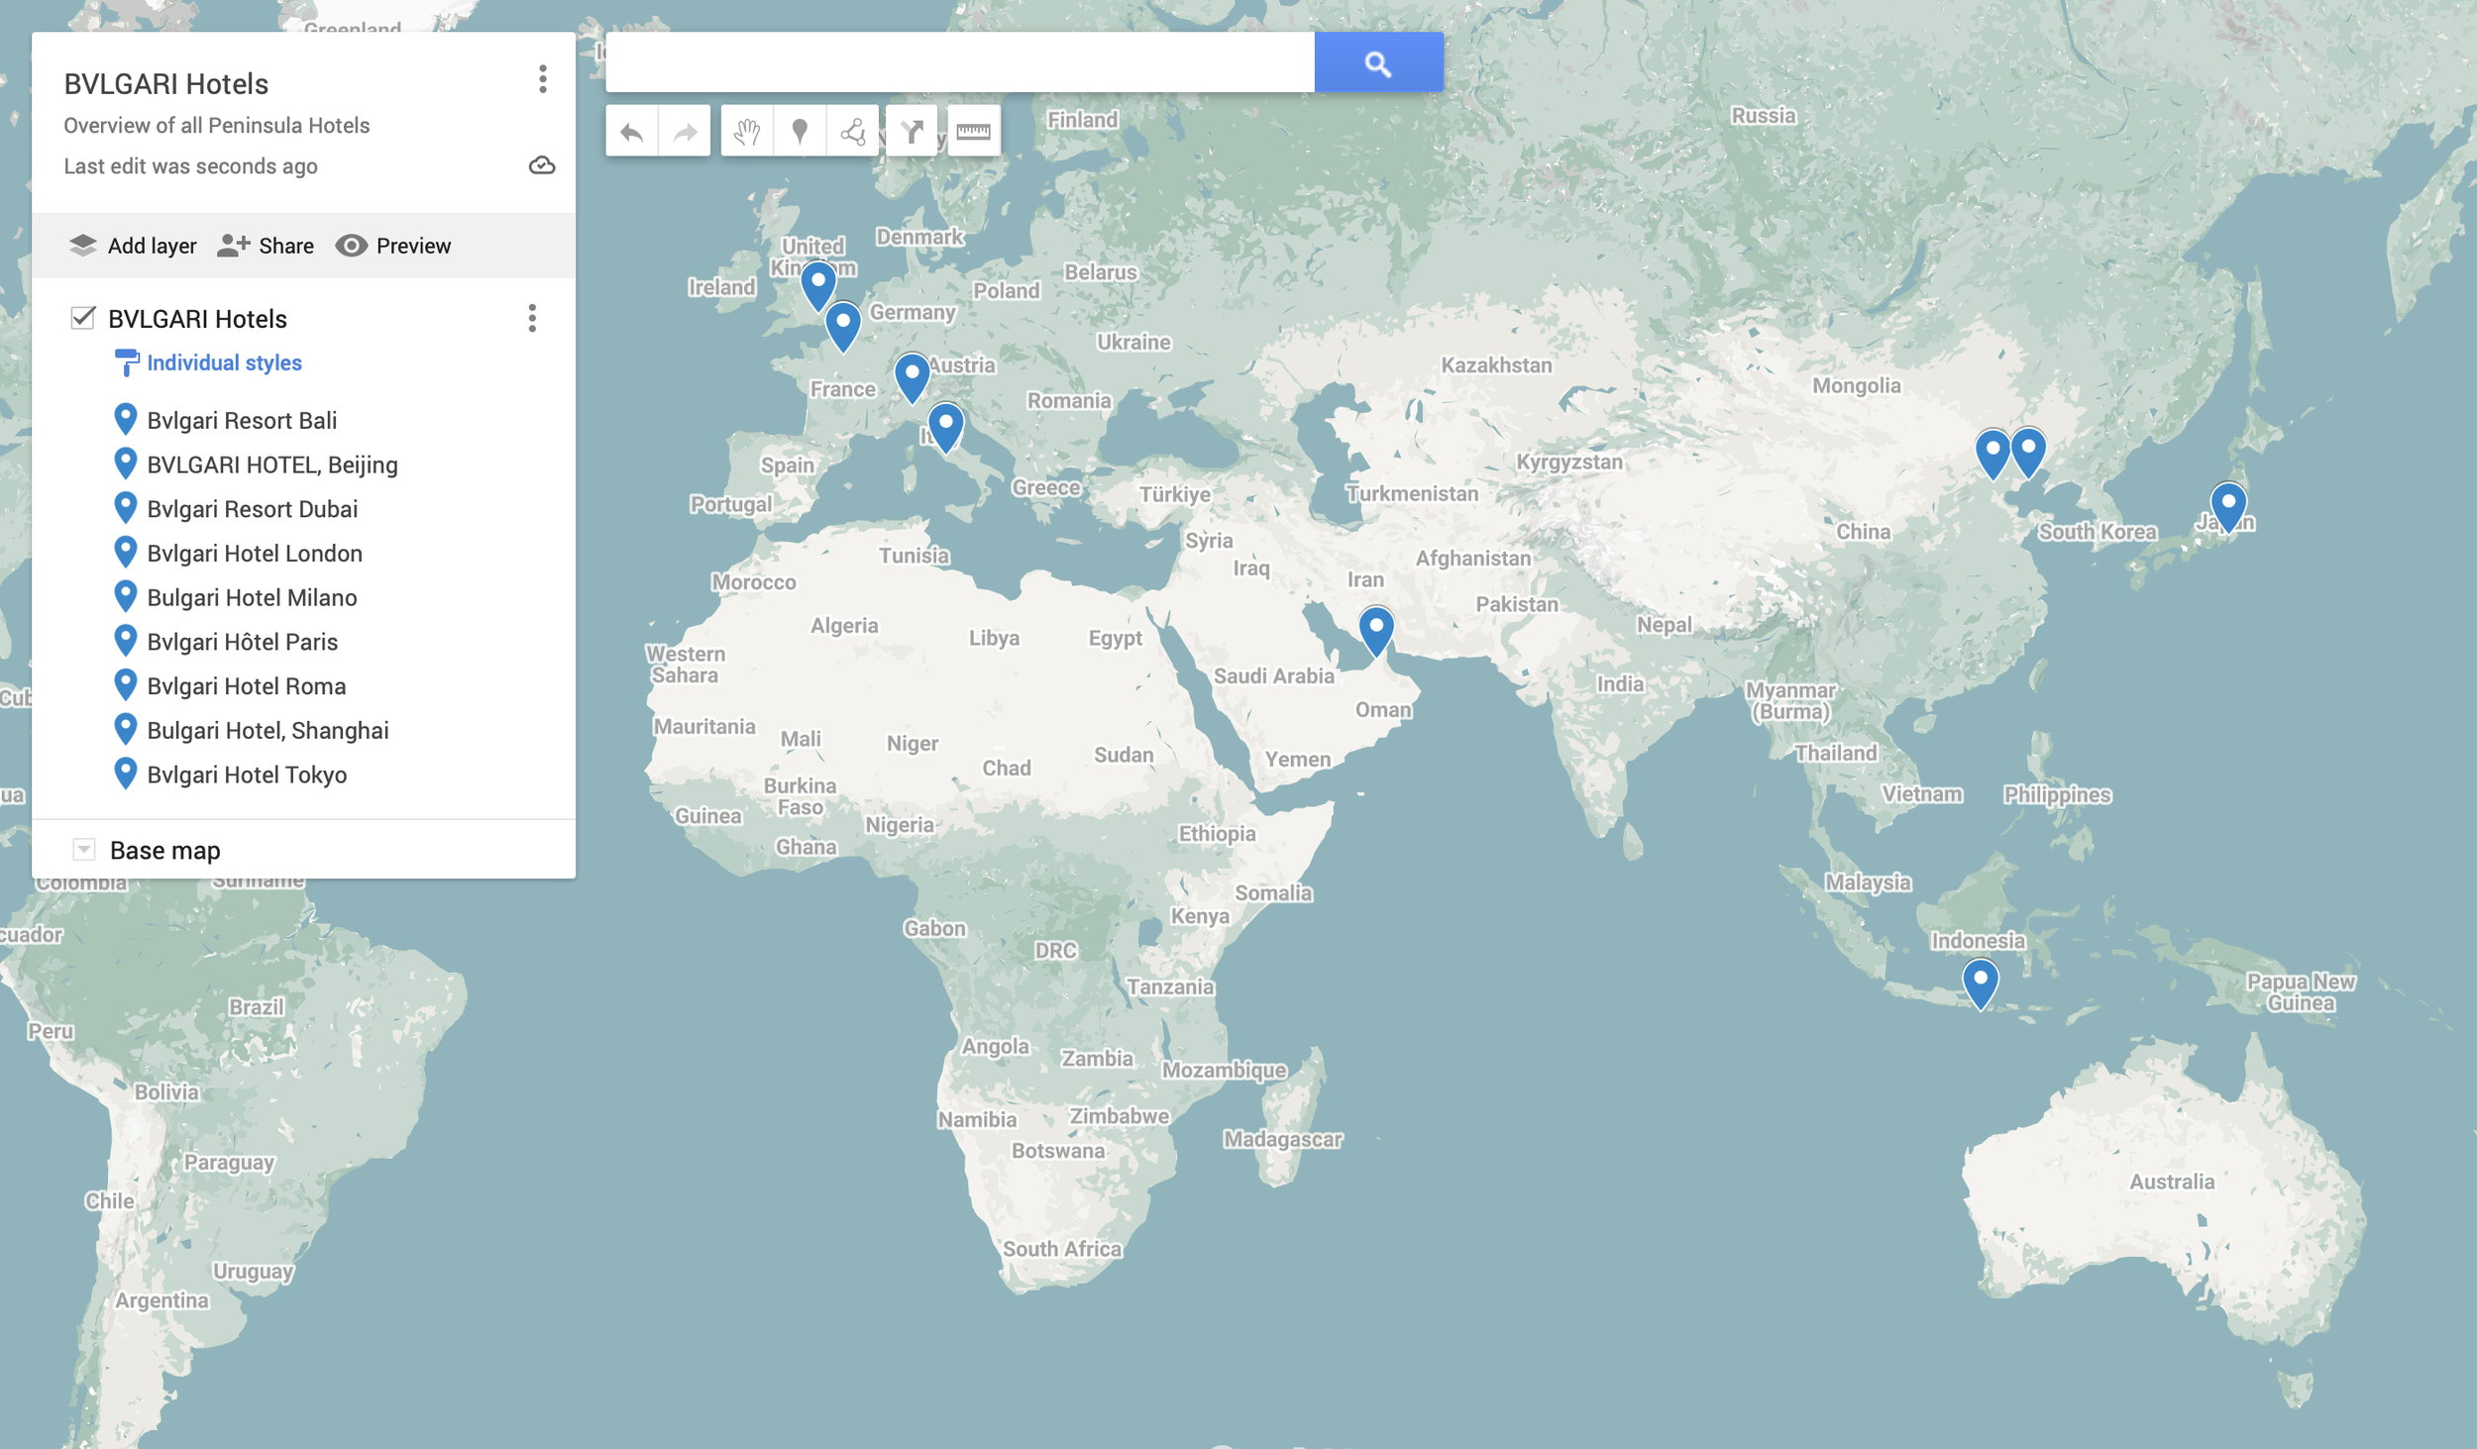
Task: Click pin icon beside Bvlgari Resort Bali
Action: tap(125, 419)
